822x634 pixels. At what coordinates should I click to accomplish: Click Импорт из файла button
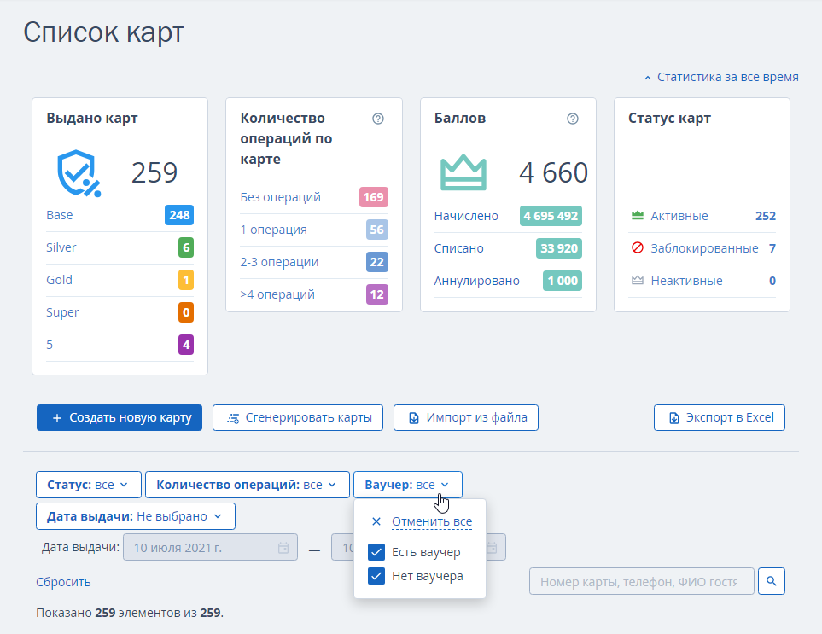[x=466, y=417]
